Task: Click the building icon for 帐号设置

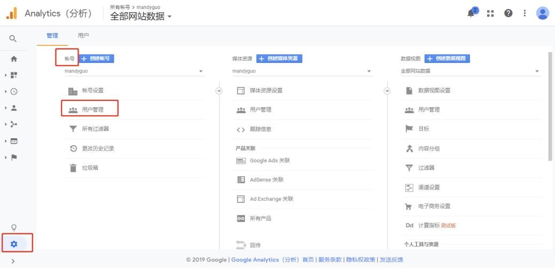Action: 73,91
